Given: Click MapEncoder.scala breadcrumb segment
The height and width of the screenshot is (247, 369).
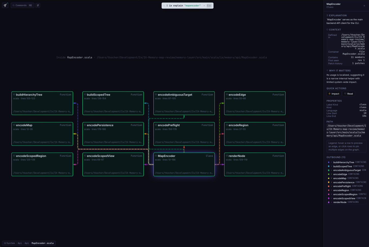Looking at the screenshot, I should click(42, 243).
